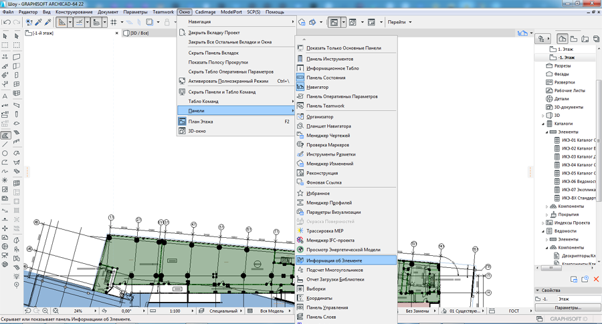Toggle Информация об Элементе panel
602x324 pixels.
[346, 261]
